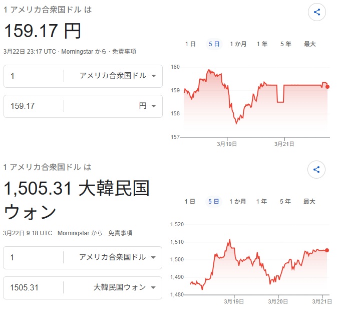The image size is (337, 314).
Task: Click red endpoint marker on won chart
Action: 327,250
